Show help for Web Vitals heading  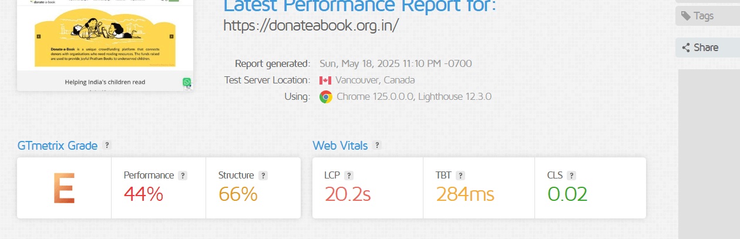(377, 145)
